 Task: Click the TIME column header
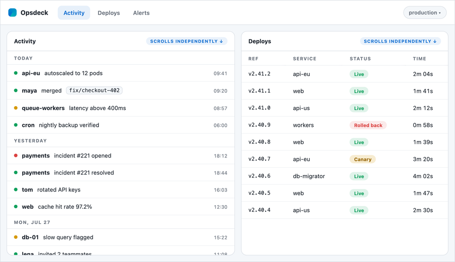419,59
